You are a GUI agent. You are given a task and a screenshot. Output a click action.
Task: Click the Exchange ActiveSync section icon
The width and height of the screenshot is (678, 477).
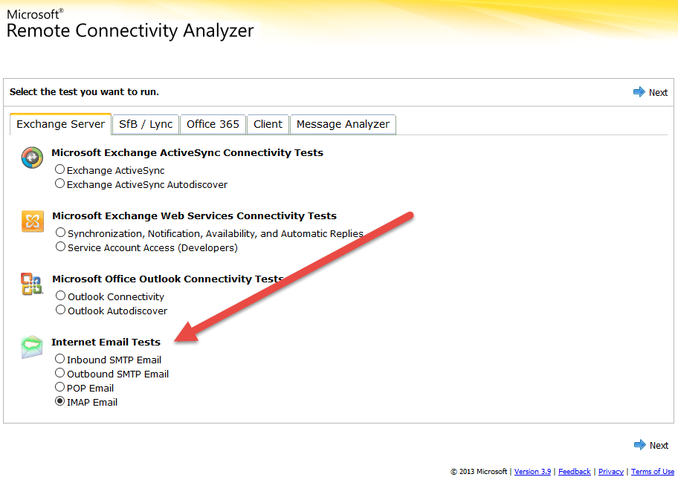(32, 158)
